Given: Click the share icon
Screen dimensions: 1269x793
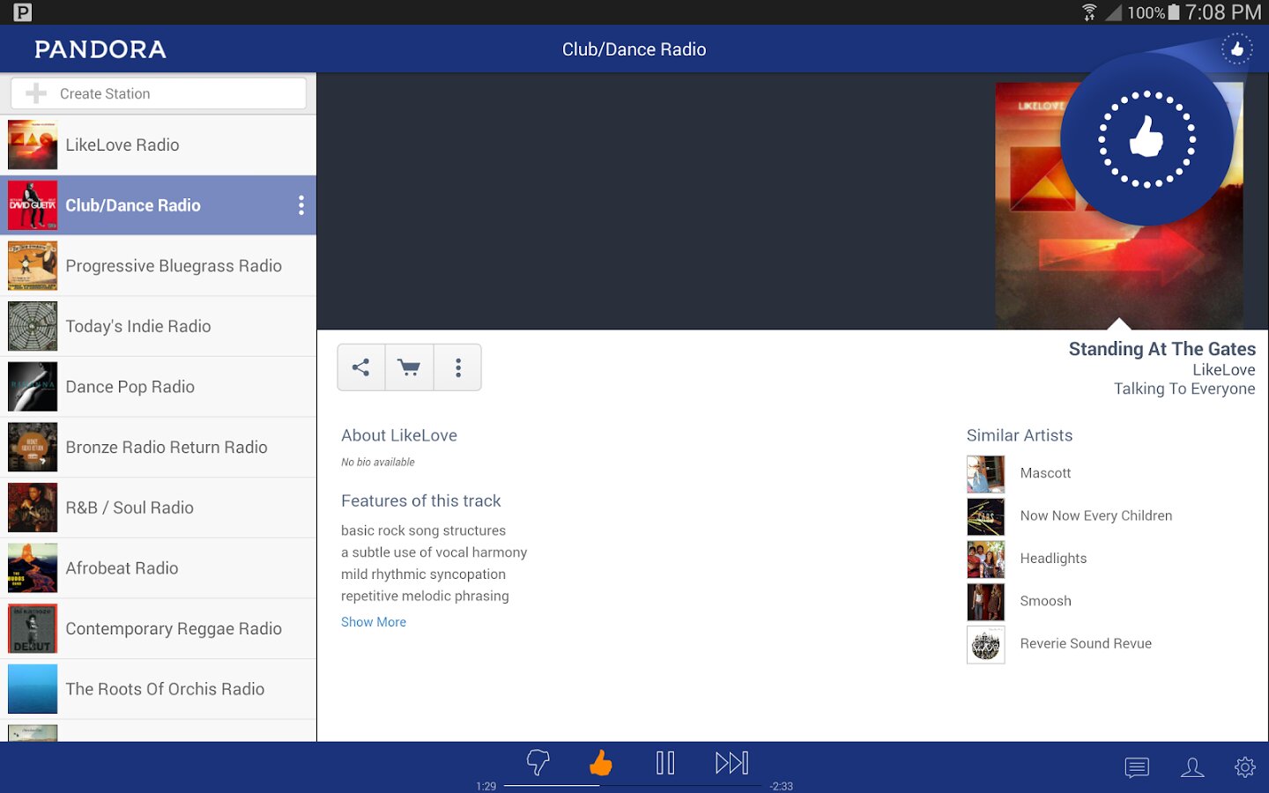Looking at the screenshot, I should 361,367.
